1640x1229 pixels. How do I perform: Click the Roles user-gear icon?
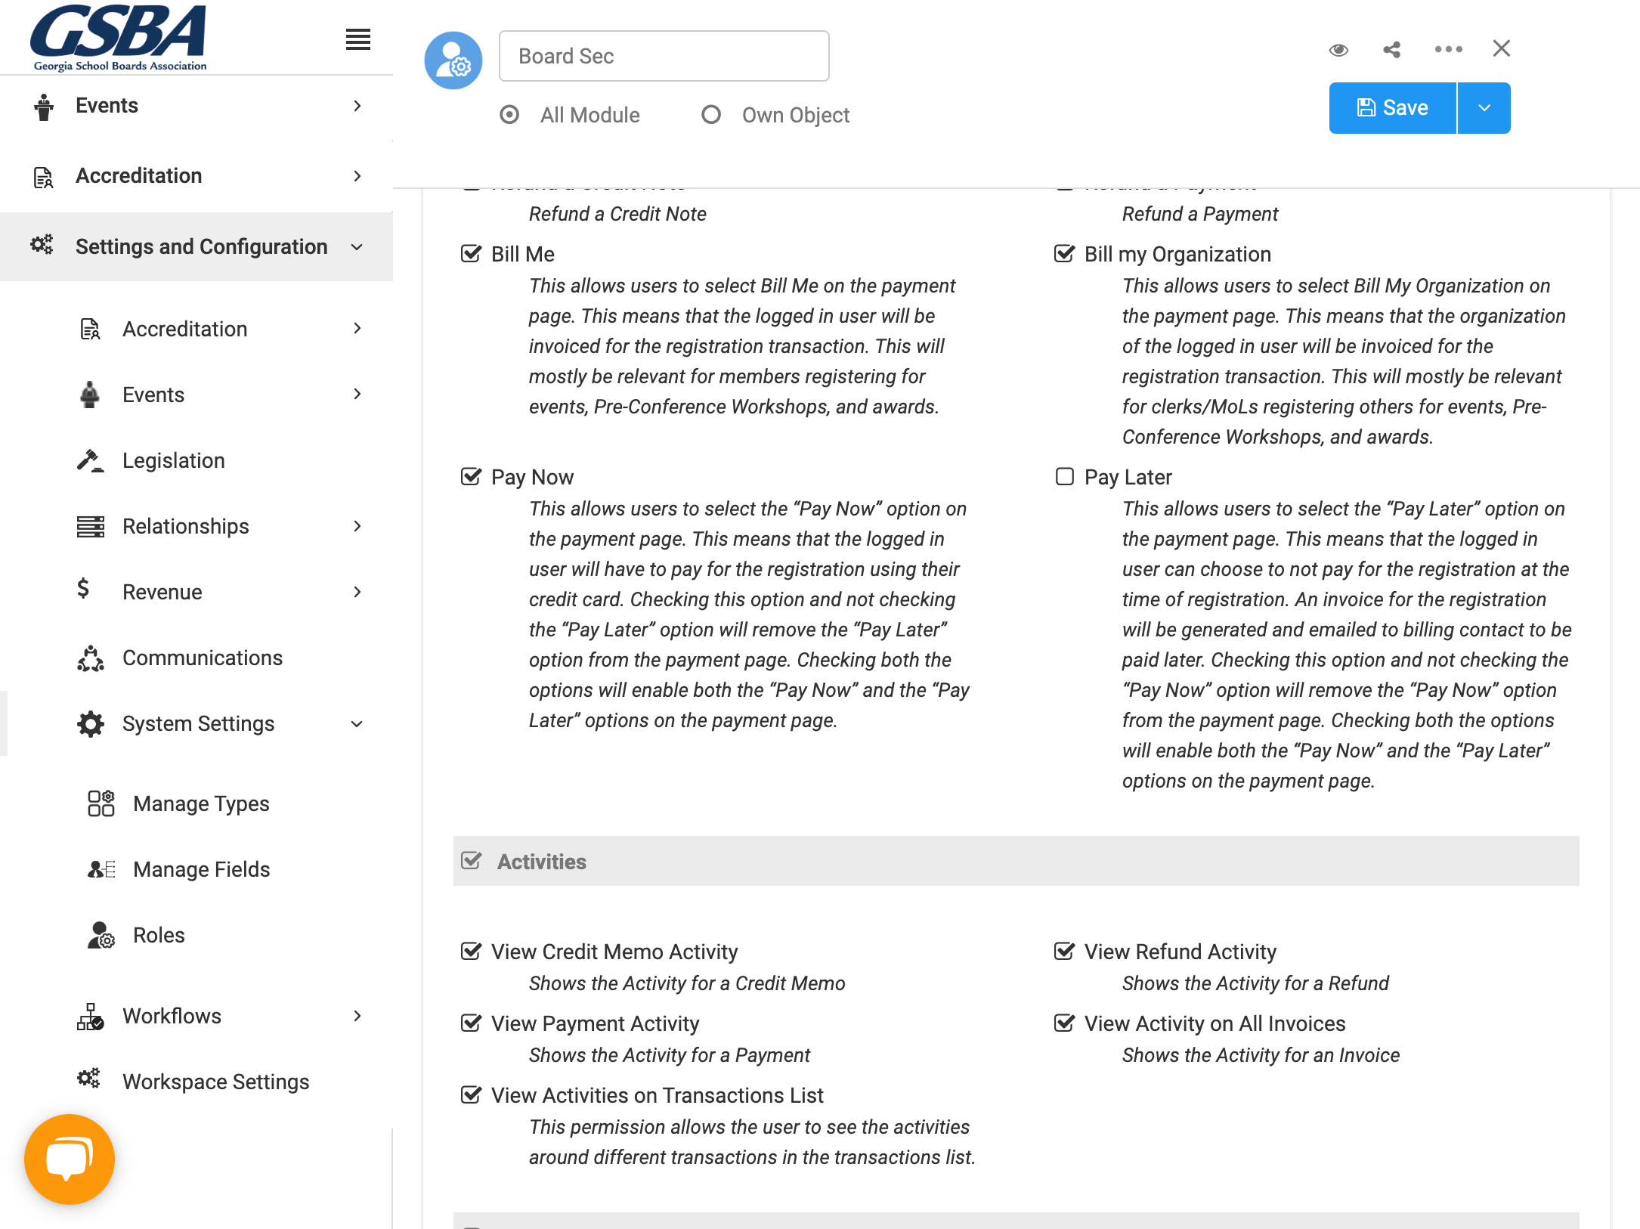click(x=101, y=935)
